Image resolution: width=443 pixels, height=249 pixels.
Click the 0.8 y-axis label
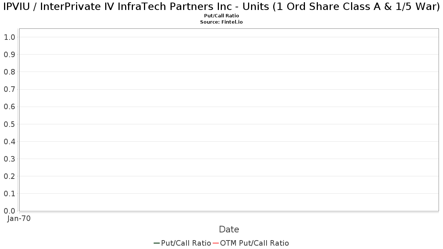click(9, 72)
